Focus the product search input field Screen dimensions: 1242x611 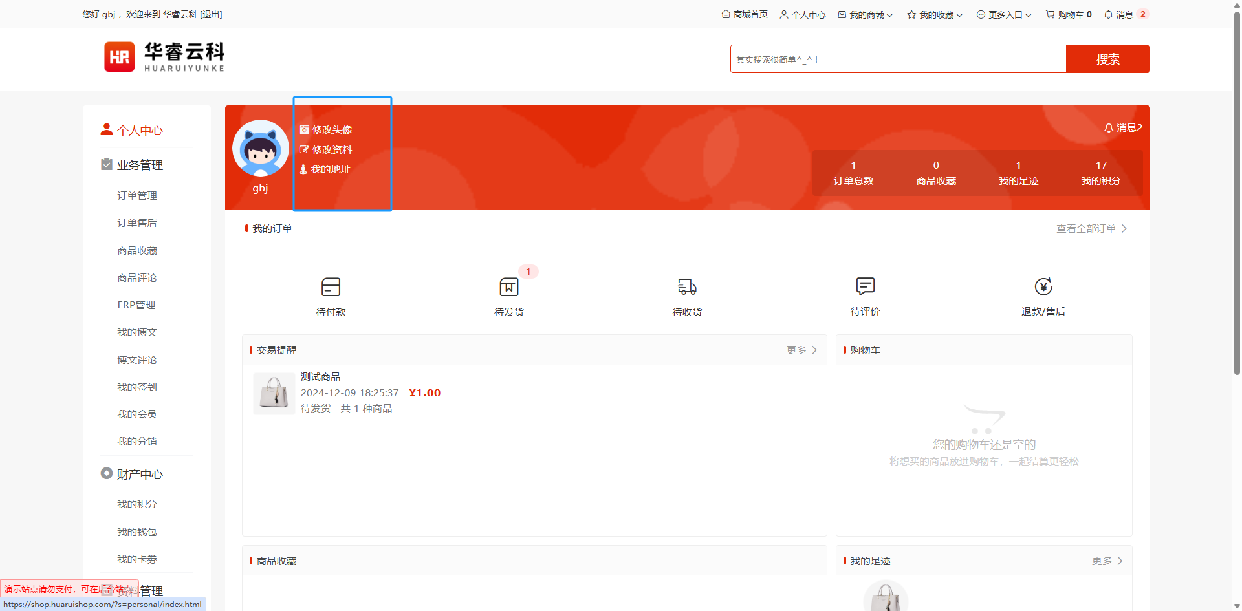point(898,59)
